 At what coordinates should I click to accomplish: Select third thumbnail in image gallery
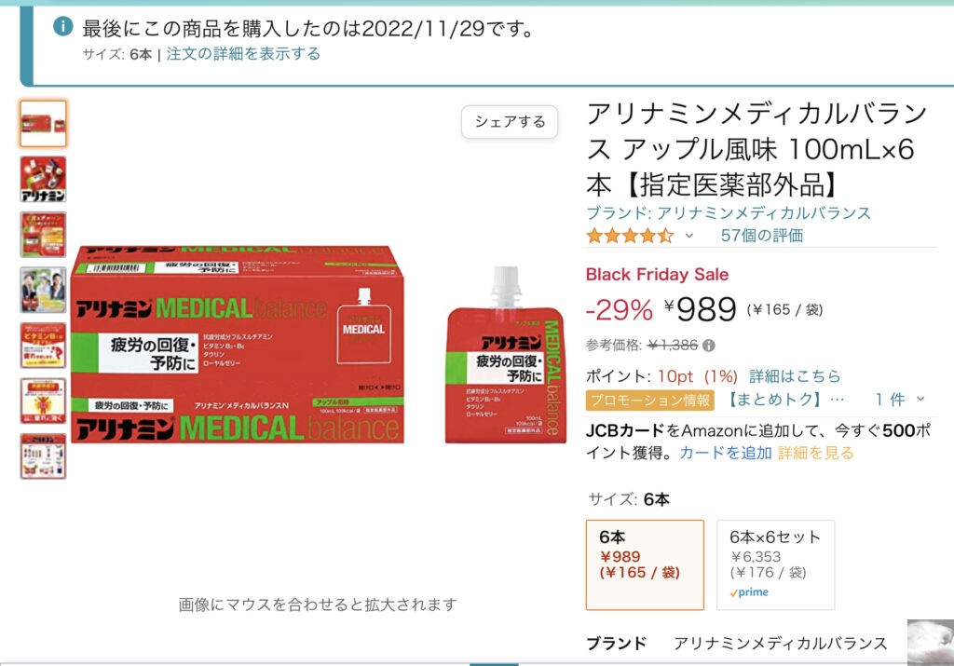[x=43, y=235]
